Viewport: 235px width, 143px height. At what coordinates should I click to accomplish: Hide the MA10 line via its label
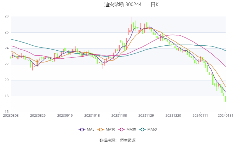coord(110,129)
